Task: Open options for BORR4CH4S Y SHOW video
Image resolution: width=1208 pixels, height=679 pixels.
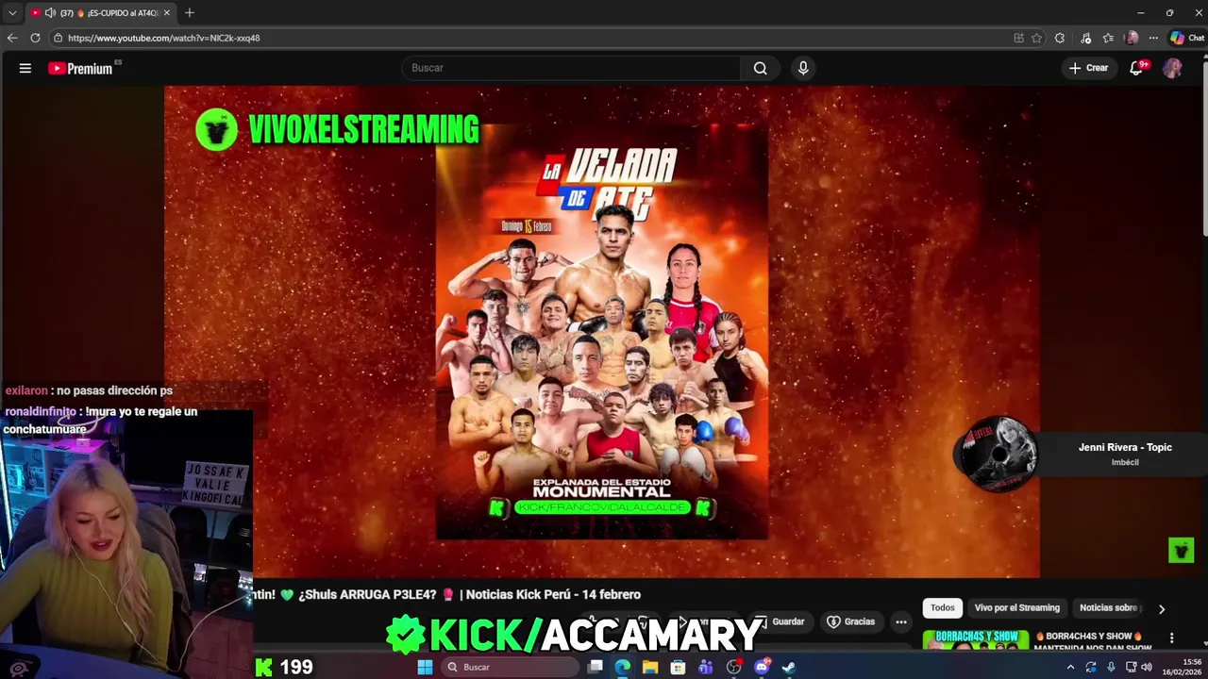Action: click(x=1171, y=638)
